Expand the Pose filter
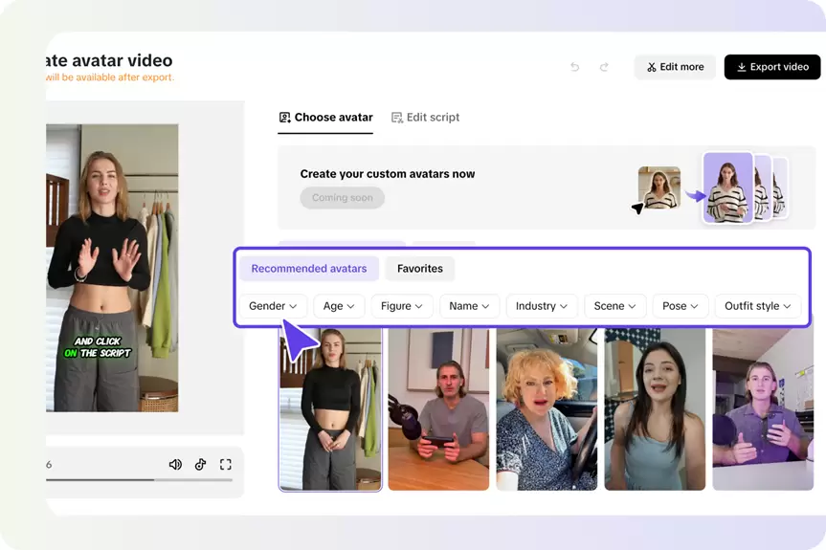The width and height of the screenshot is (826, 550). click(x=681, y=306)
